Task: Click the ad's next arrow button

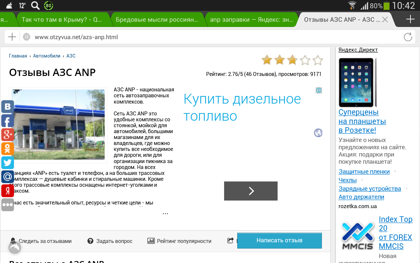Action: coord(251,191)
